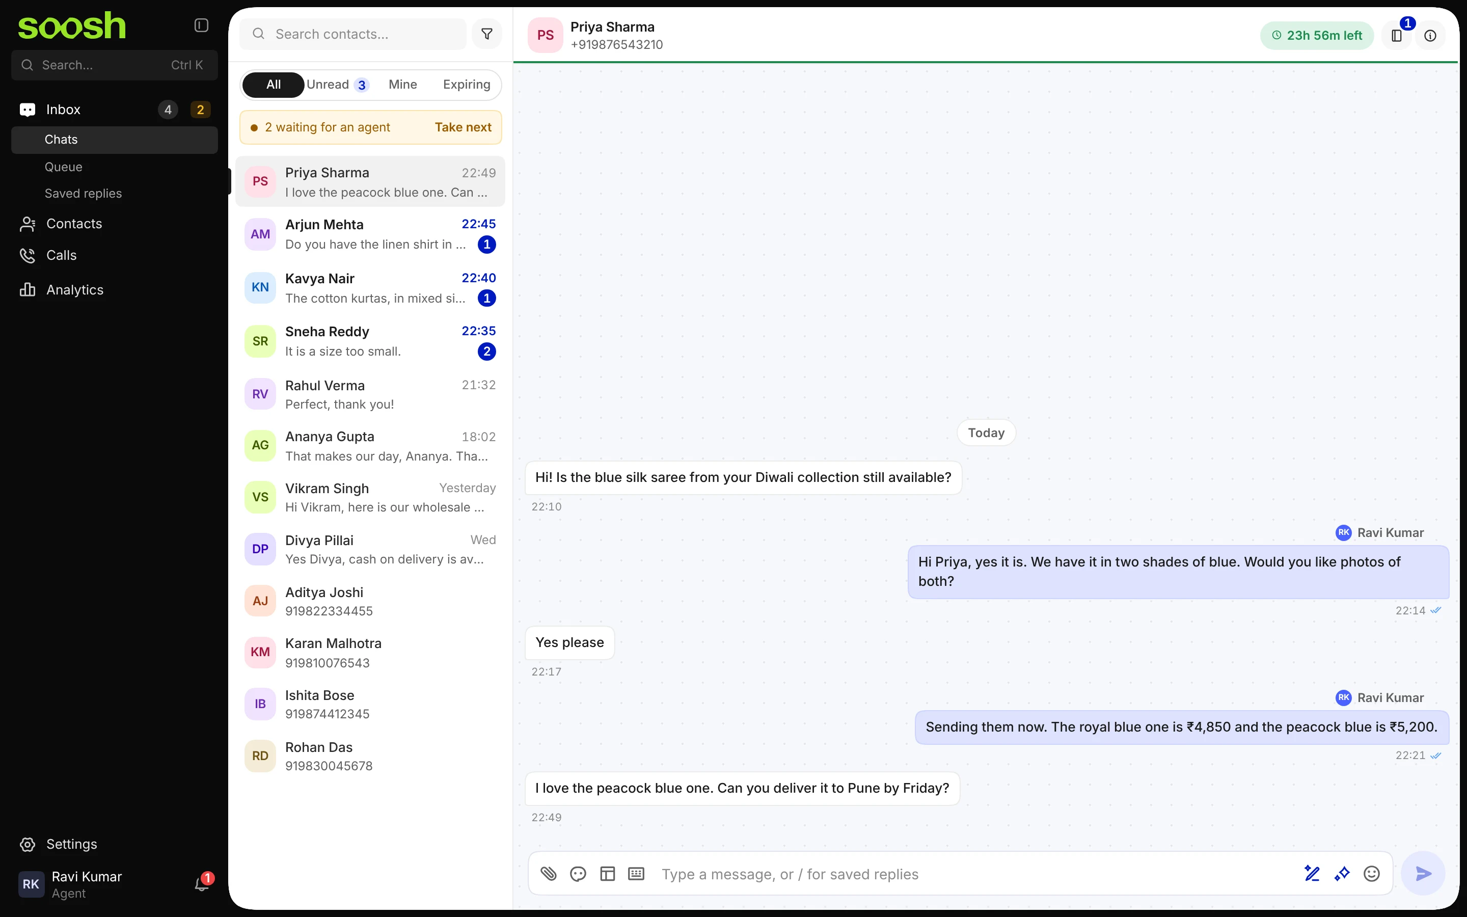Open the Calls section
This screenshot has height=917, width=1467.
pos(115,255)
